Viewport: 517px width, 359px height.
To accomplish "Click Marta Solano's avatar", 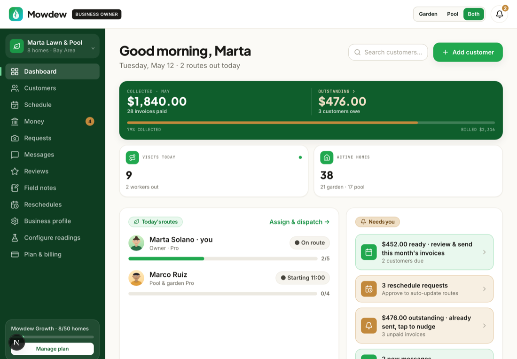I will 136,243.
